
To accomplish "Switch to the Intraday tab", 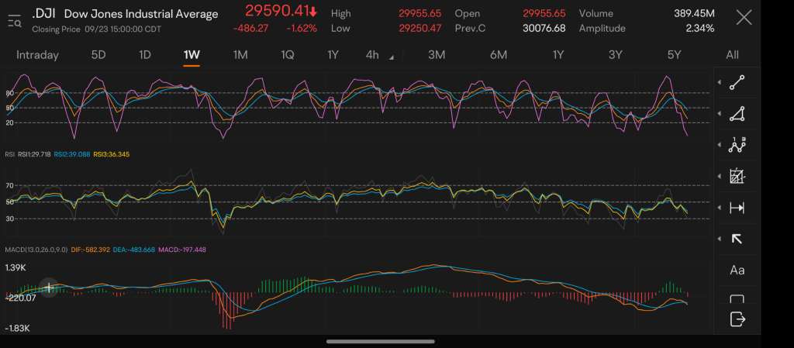I will [37, 55].
